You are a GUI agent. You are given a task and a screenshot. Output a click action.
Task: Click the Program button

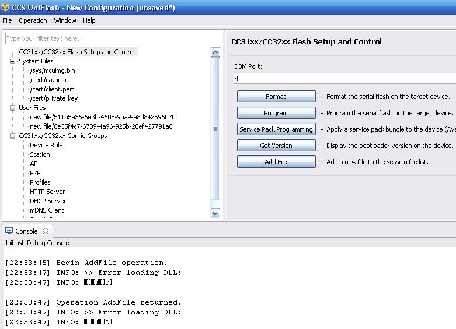(x=276, y=113)
